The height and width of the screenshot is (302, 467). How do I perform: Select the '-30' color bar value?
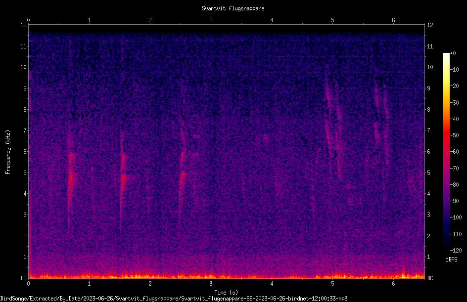tap(455, 103)
